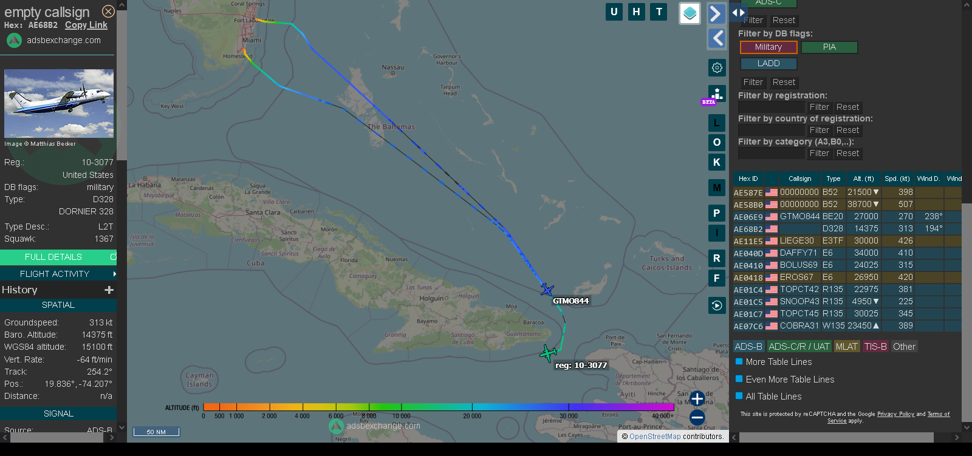Open the BETA stats icon button

point(717,94)
